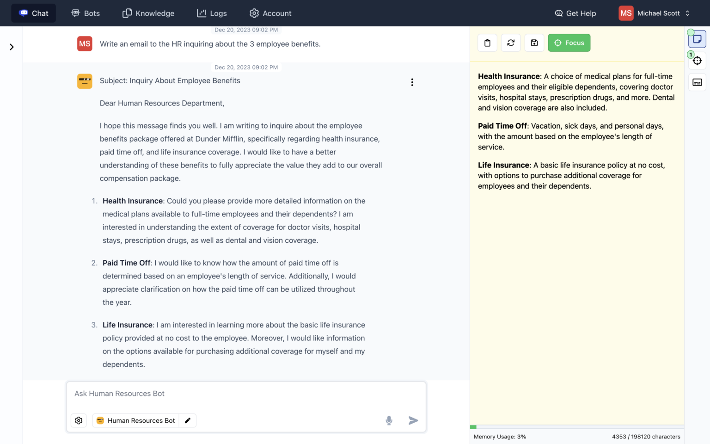710x444 pixels.
Task: Select the sticky-note panel icon on right edge
Action: (x=697, y=39)
